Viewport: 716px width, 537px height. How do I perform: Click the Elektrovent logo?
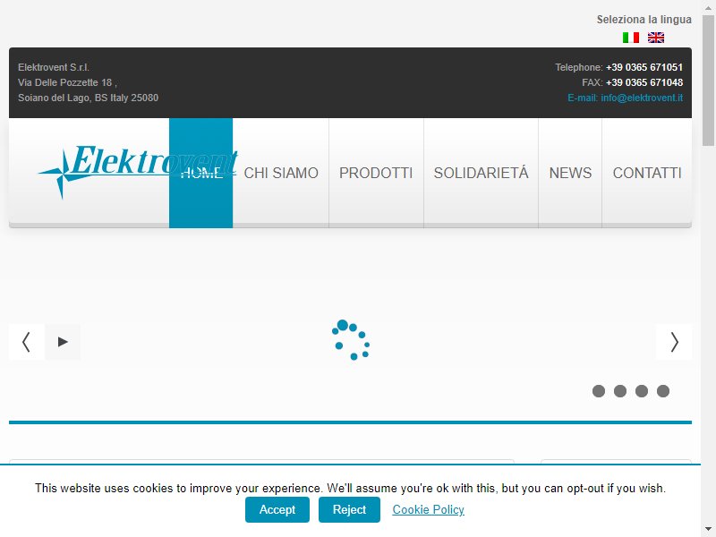pyautogui.click(x=138, y=171)
